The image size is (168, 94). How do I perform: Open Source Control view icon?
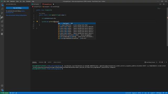(x=2, y=13)
